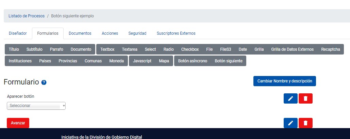This screenshot has width=350, height=139.
Task: Delete the Aparecer botón field via trash icon
Action: [305, 98]
